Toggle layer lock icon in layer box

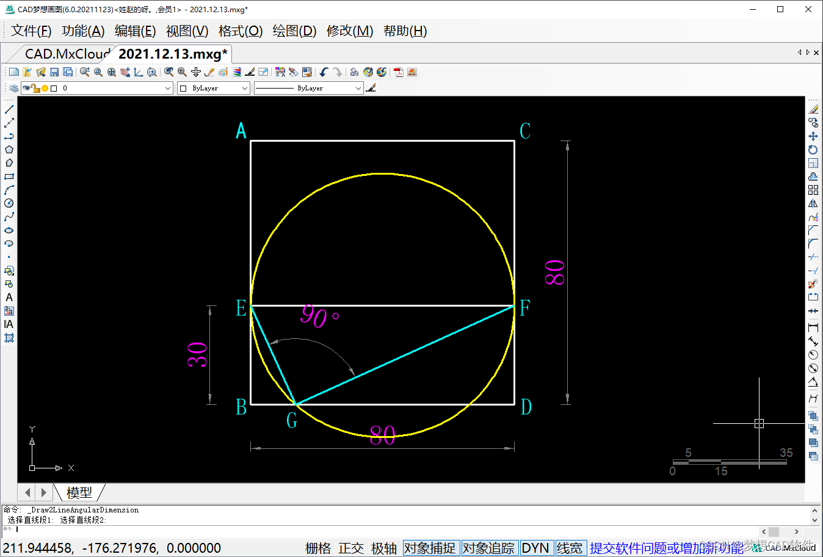coord(35,88)
